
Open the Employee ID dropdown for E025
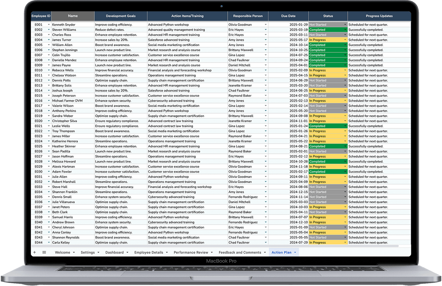pos(49,146)
